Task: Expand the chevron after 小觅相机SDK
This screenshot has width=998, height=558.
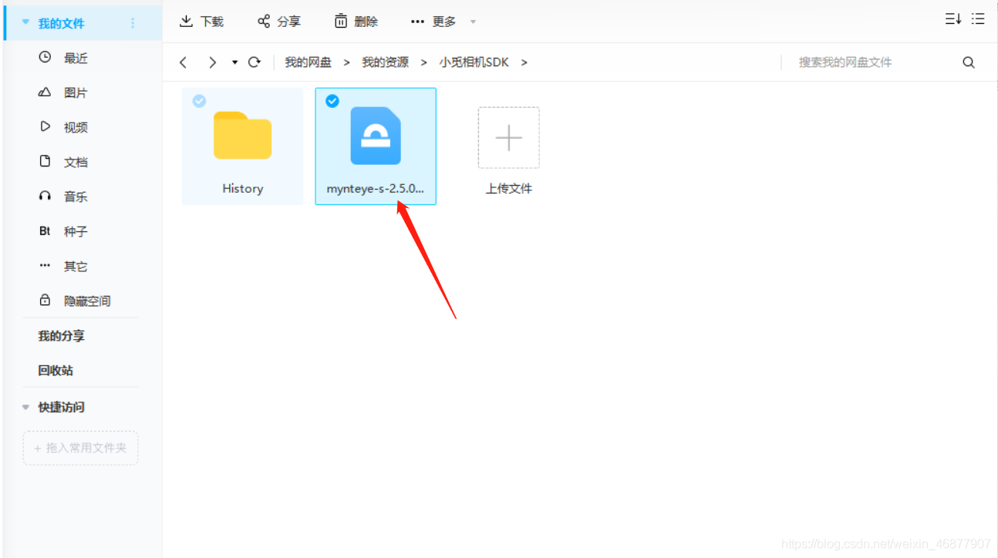Action: tap(524, 62)
